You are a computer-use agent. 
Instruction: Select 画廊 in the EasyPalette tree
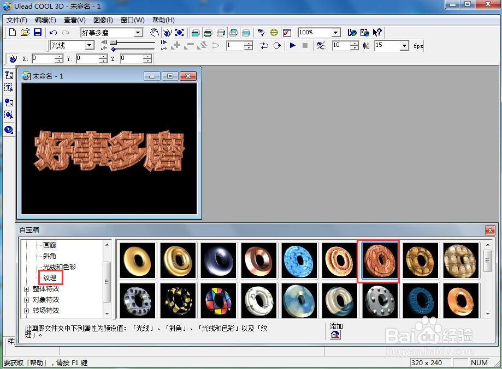(50, 245)
